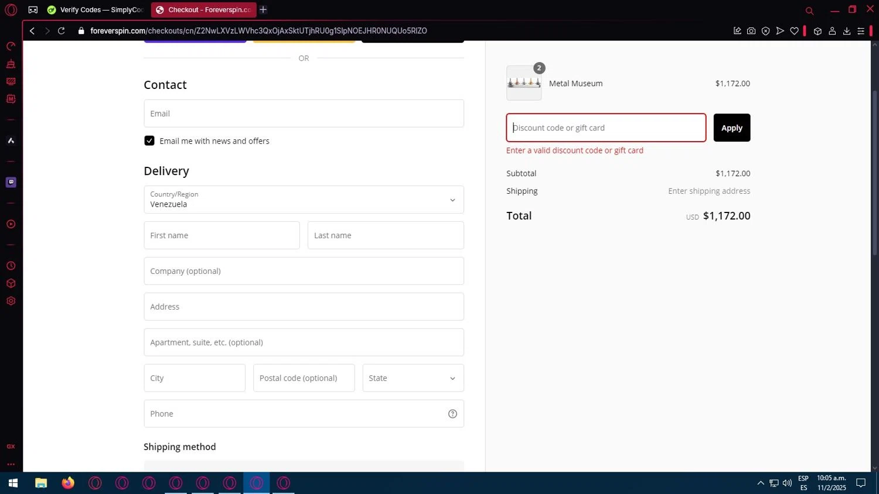Click the M chip icon in sidebar
879x494 pixels.
coord(11,99)
